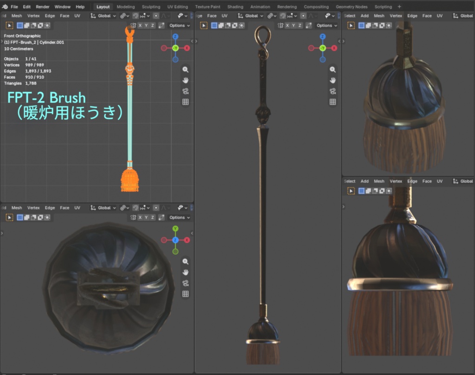Open UV menu in middle viewport header
Viewport: 475px width, 375px height.
pyautogui.click(x=225, y=16)
